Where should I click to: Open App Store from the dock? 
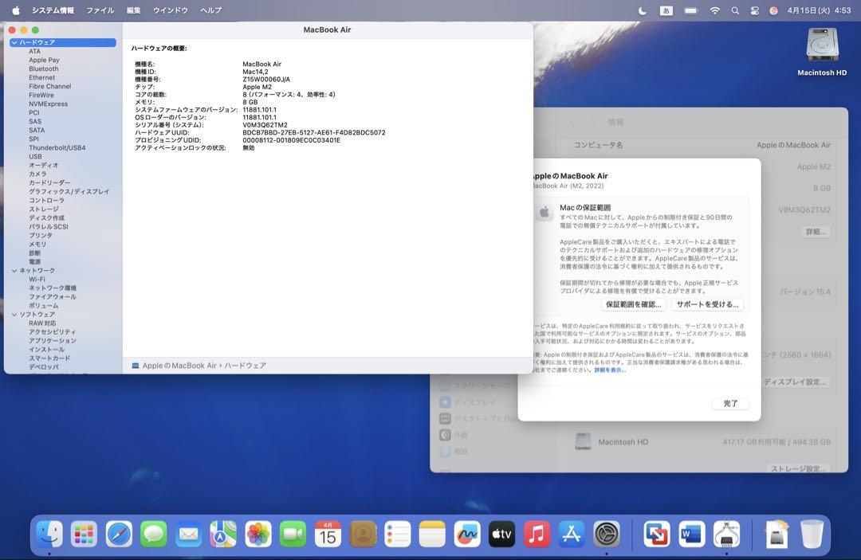click(572, 535)
